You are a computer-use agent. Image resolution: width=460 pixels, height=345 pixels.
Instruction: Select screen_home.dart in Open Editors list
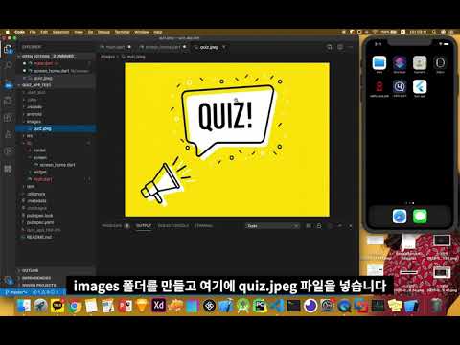point(56,71)
